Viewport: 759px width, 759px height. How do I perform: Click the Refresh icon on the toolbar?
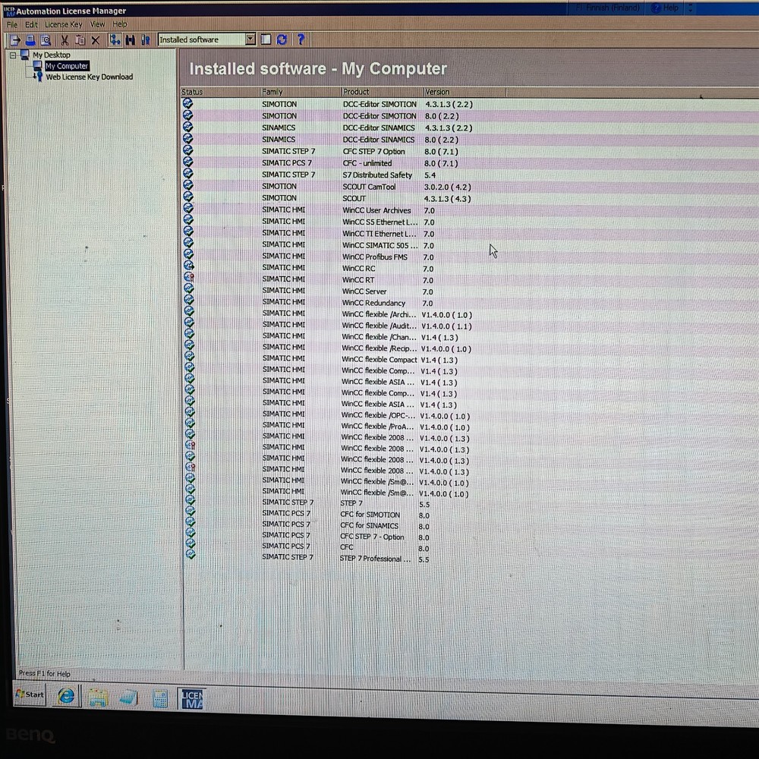point(282,39)
